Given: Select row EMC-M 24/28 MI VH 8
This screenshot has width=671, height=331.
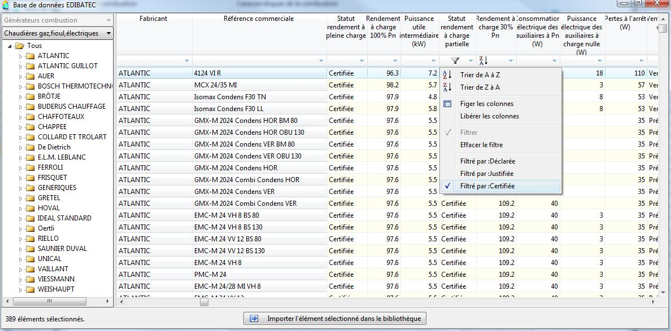Looking at the screenshot, I should click(387, 286).
